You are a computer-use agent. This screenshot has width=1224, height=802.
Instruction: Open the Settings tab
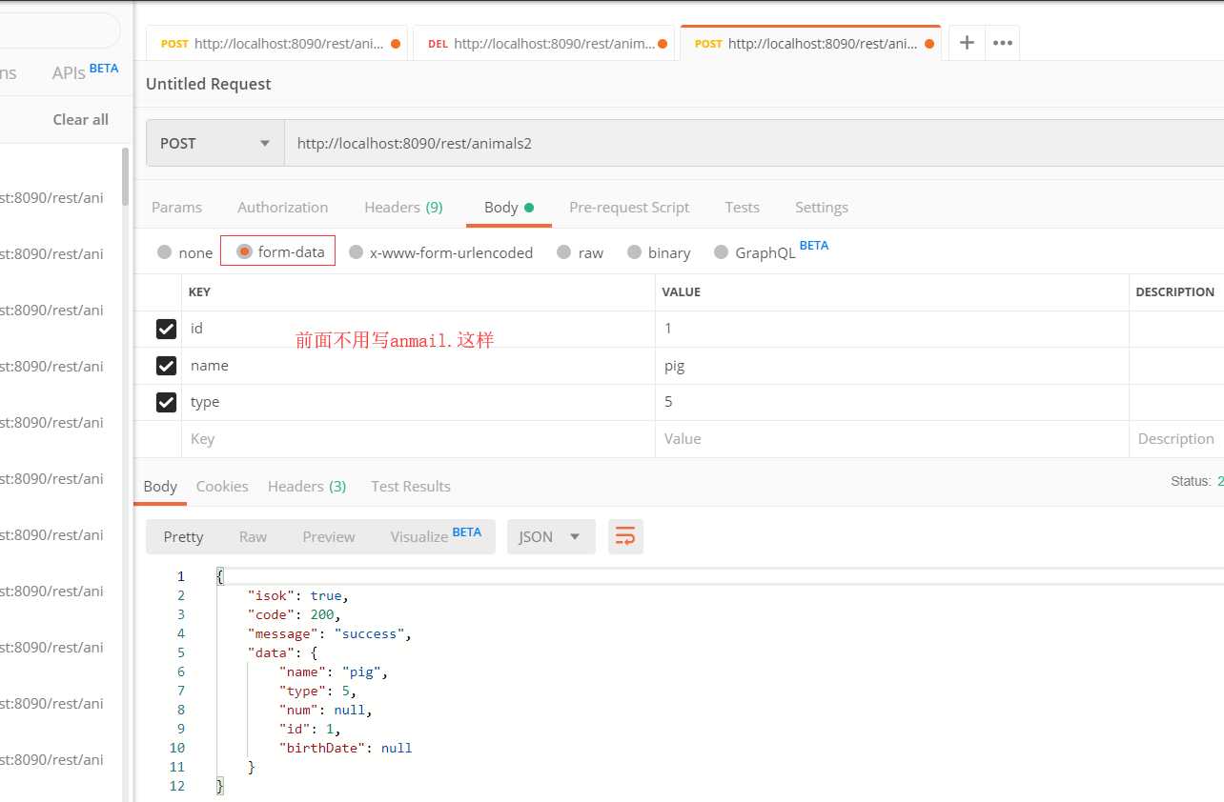point(822,207)
